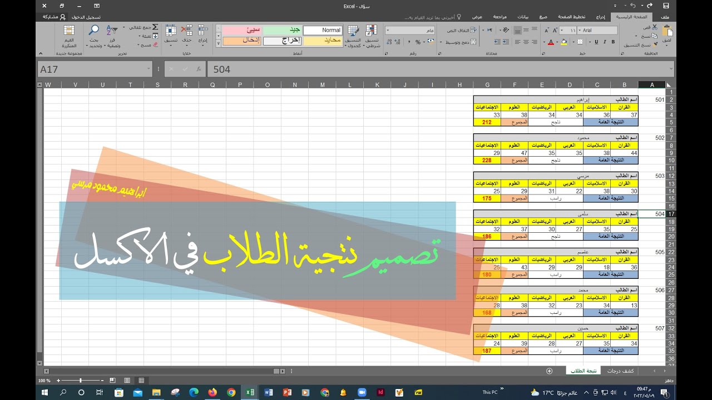This screenshot has width=712, height=400.
Task: Select the Neutral (محايد) cell style
Action: click(323, 41)
